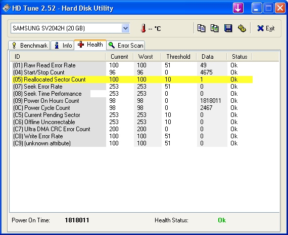This screenshot has width=288, height=235.
Task: Click the Data column header
Action: click(212, 57)
